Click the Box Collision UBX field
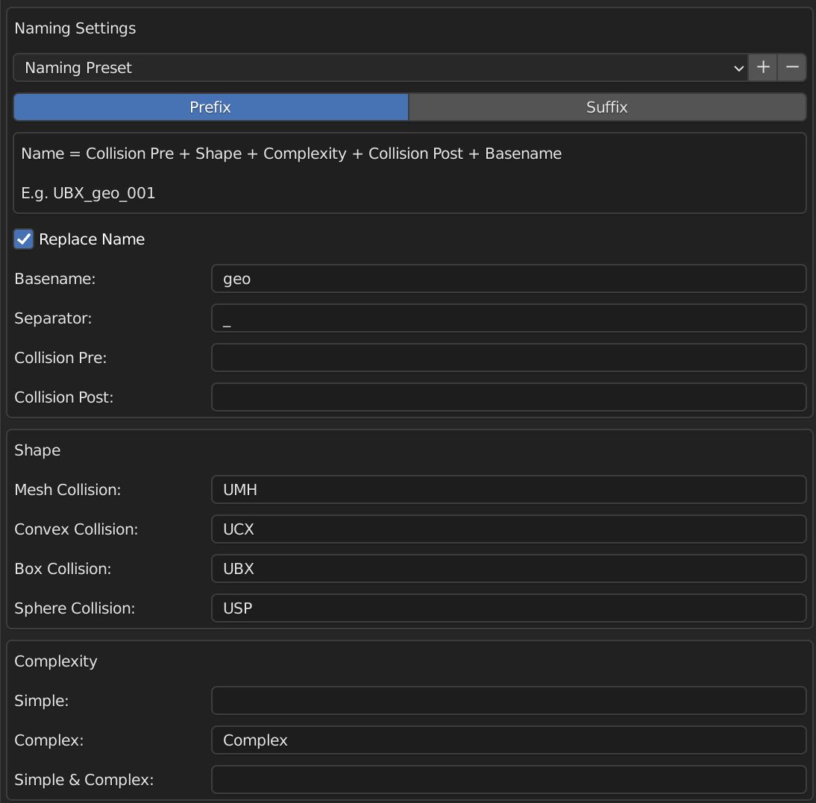Image resolution: width=816 pixels, height=803 pixels. pos(509,568)
